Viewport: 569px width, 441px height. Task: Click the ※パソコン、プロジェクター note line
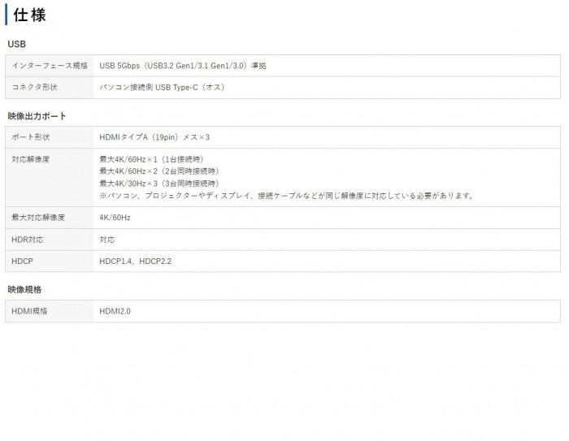point(287,196)
